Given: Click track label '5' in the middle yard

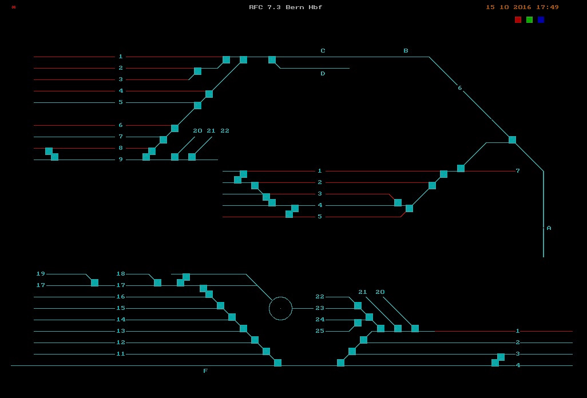Looking at the screenshot, I should (x=320, y=217).
